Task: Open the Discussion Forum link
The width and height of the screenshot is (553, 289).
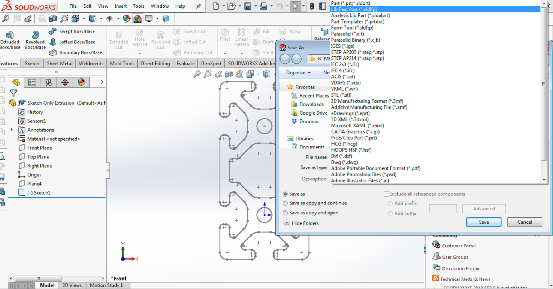Action: (x=460, y=269)
